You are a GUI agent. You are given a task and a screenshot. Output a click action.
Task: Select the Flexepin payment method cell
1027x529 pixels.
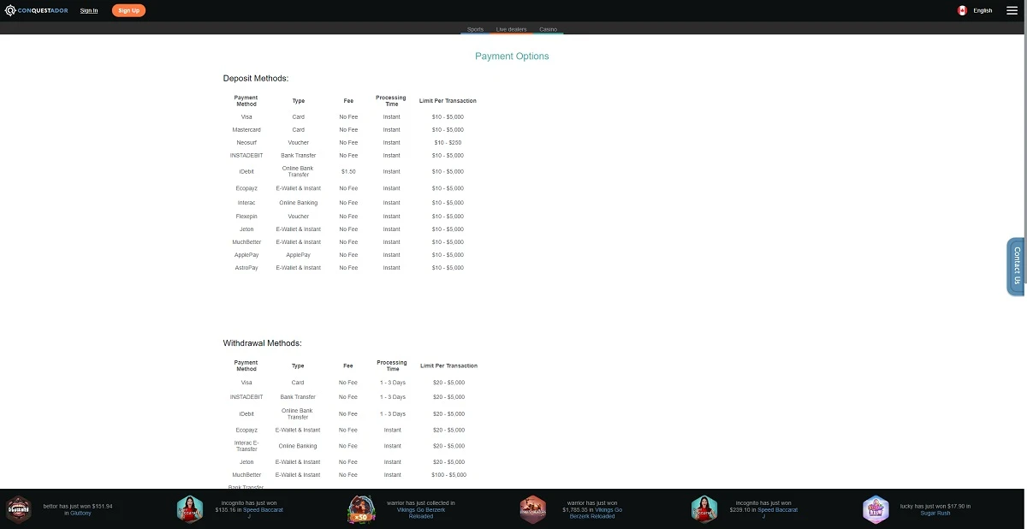[x=246, y=216]
